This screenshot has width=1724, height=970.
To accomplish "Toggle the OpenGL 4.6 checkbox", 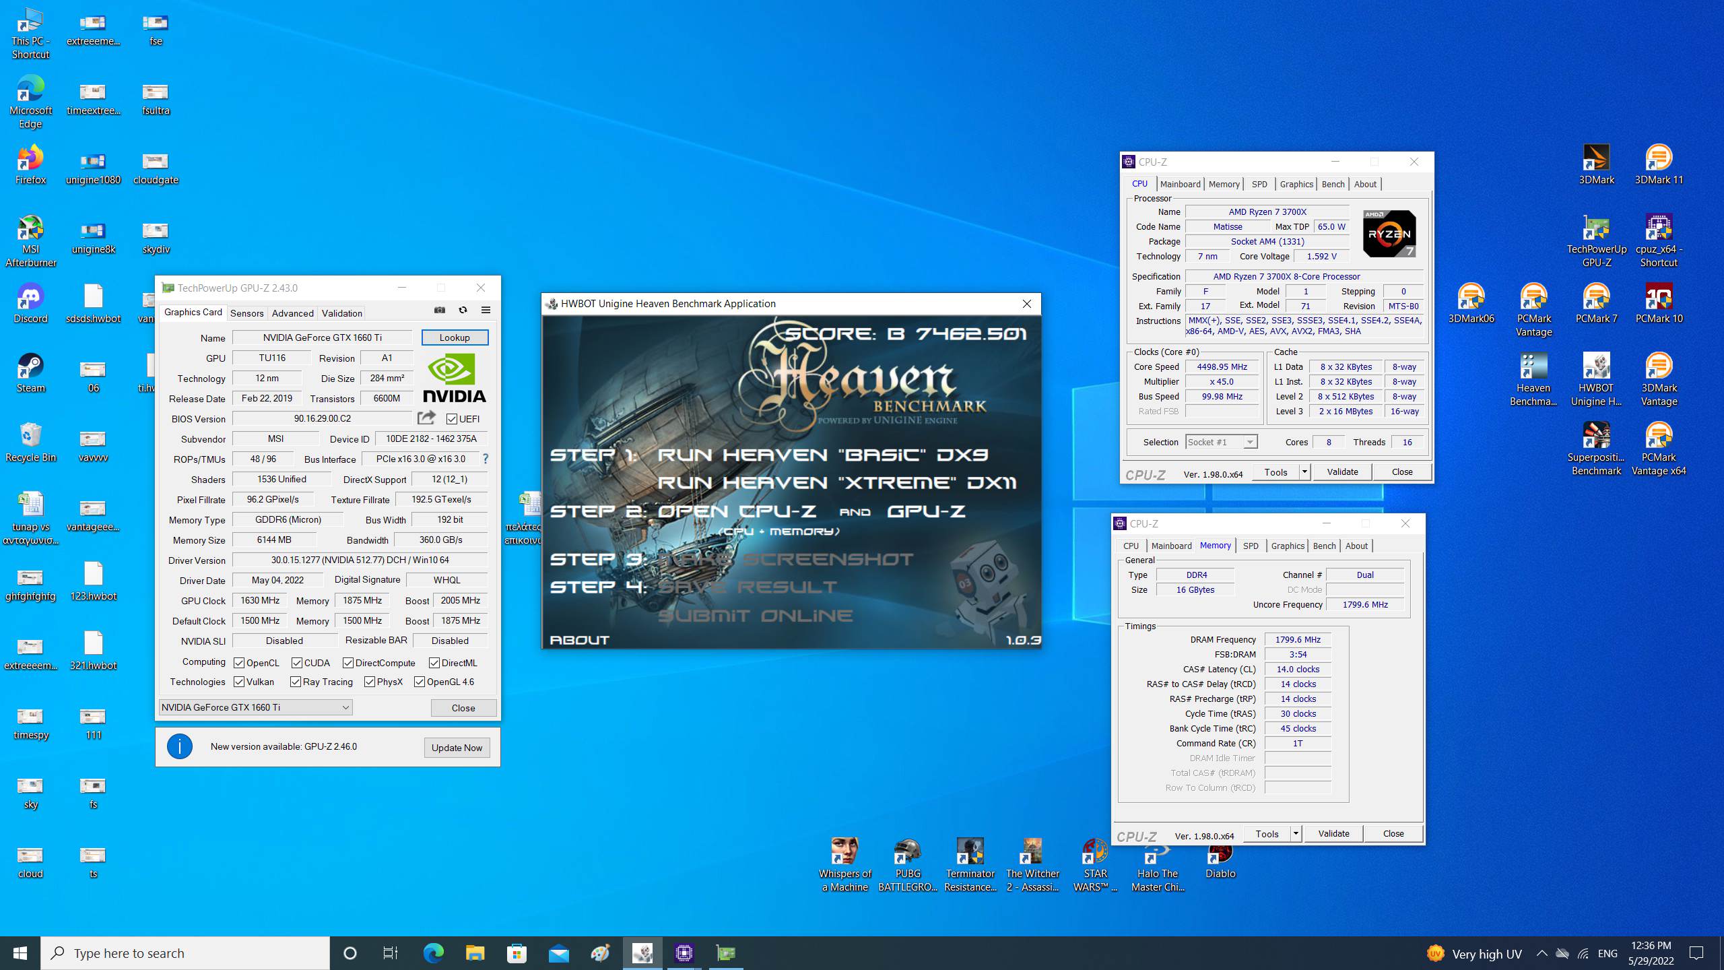I will coord(420,682).
